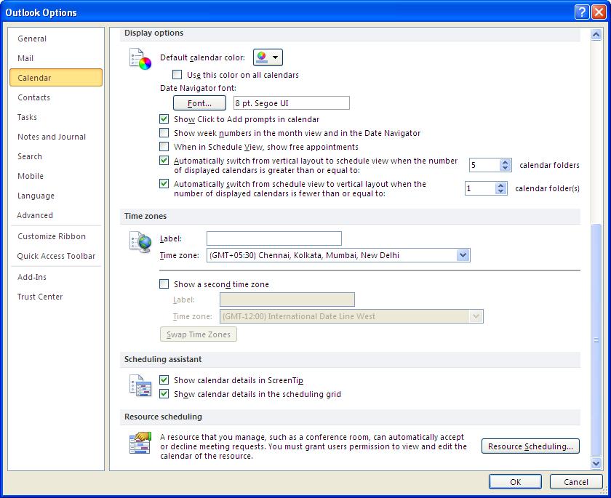The width and height of the screenshot is (611, 498).
Task: Toggle auto switch to vertical layout checkbox
Action: [164, 183]
